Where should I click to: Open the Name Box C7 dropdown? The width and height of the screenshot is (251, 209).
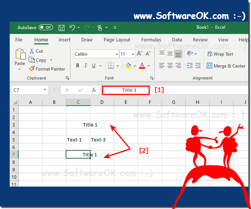pyautogui.click(x=45, y=90)
